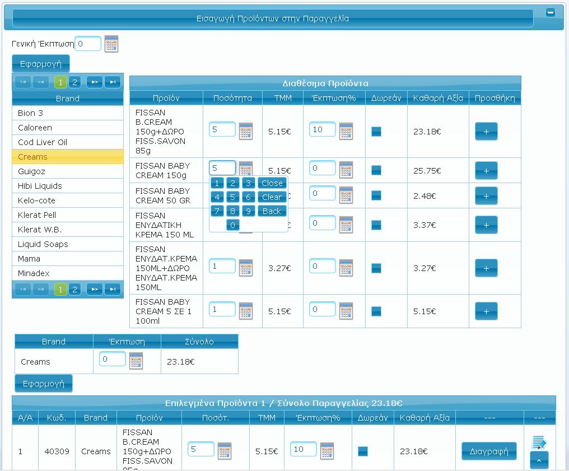
Task: Focus the Creams brand Έκπτωση input field
Action: [113, 359]
